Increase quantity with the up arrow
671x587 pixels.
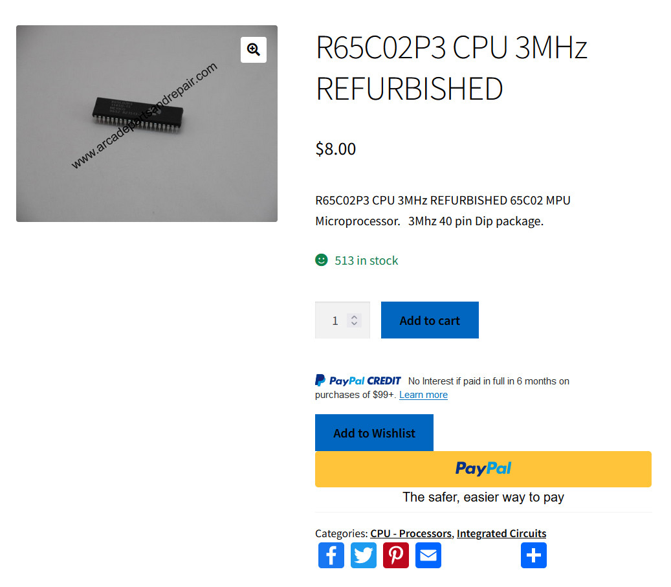354,317
